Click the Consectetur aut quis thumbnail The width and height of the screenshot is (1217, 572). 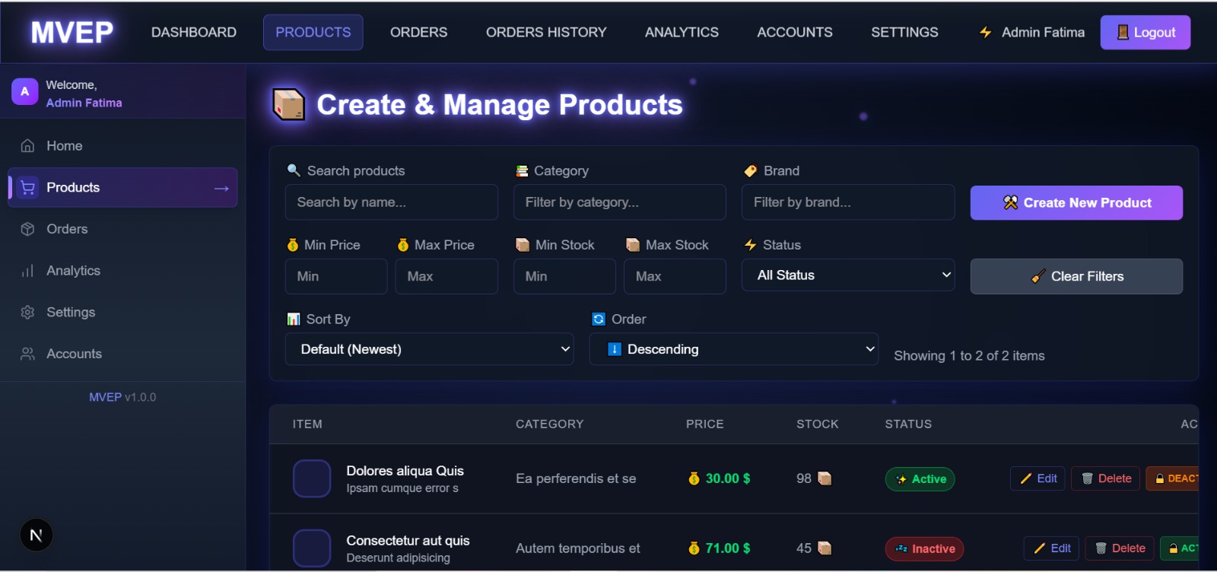pos(312,548)
